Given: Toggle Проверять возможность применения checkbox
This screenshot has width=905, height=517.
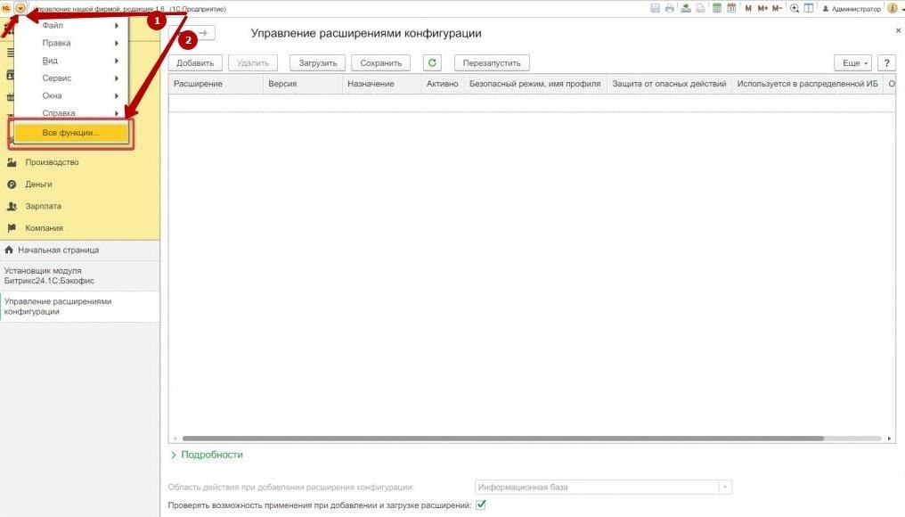Looking at the screenshot, I should pyautogui.click(x=480, y=505).
